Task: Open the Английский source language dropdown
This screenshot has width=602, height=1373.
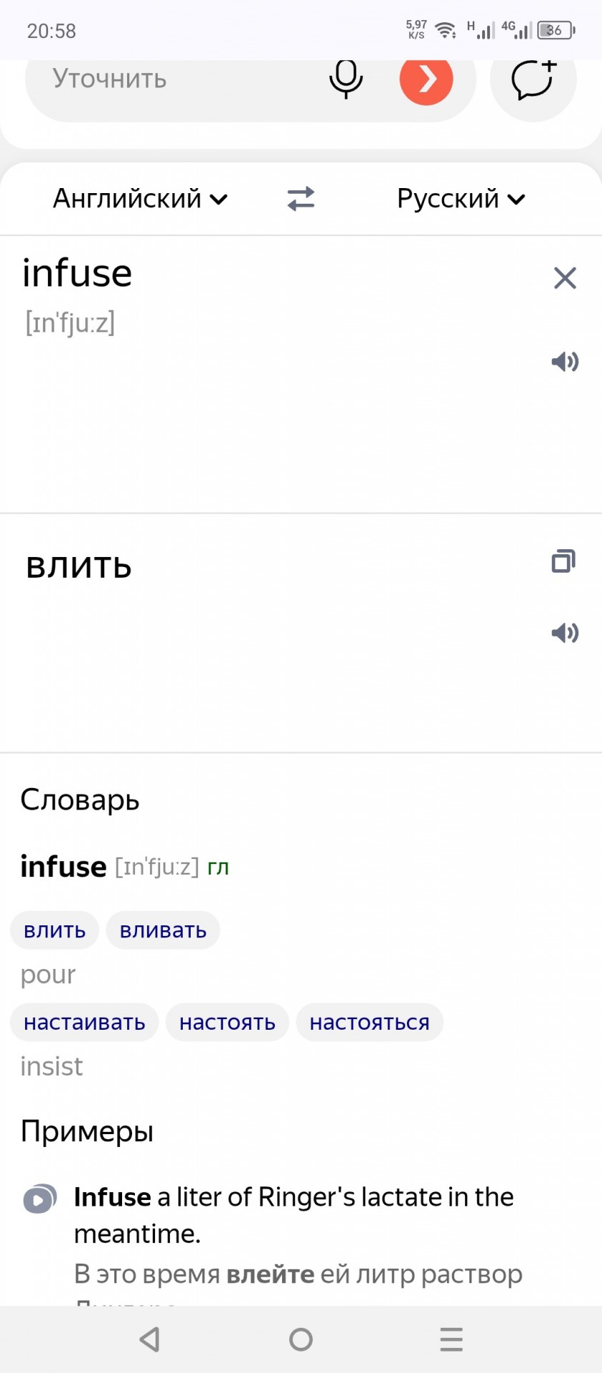Action: [x=141, y=199]
